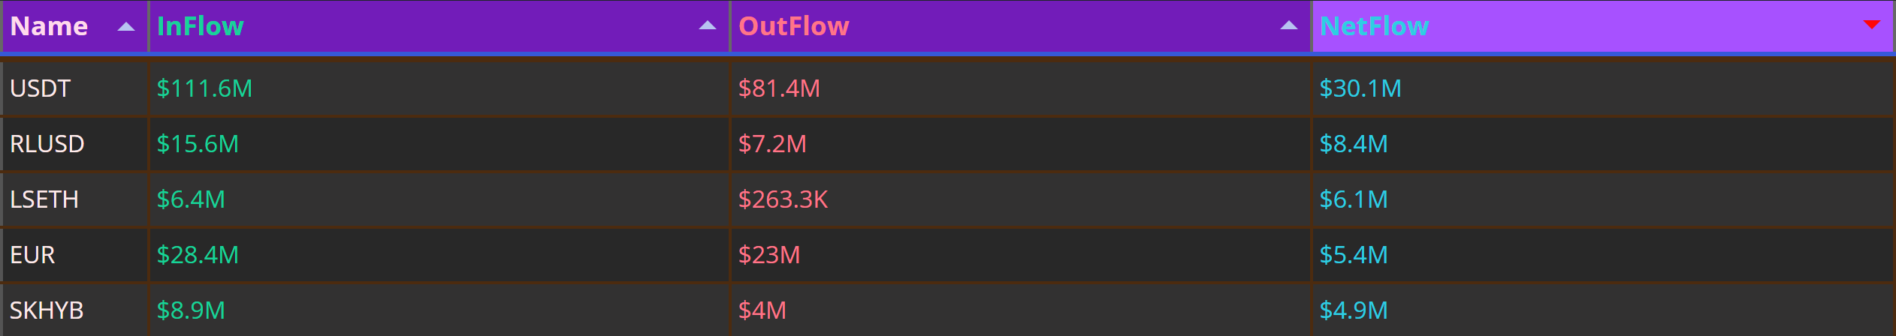Click the SKHYB inflow value $8.9M
Image resolution: width=1896 pixels, height=336 pixels.
(x=191, y=310)
